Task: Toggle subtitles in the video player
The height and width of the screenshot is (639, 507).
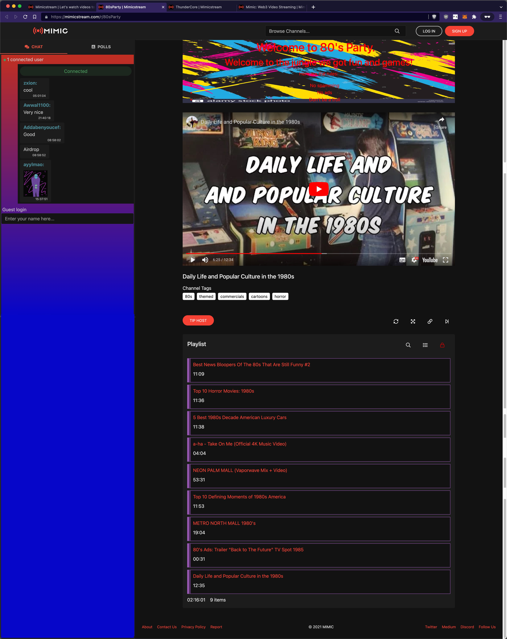Action: [402, 260]
